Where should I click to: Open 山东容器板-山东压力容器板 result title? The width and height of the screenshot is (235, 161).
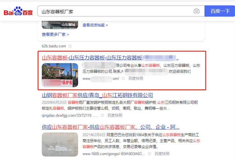tap(110, 58)
